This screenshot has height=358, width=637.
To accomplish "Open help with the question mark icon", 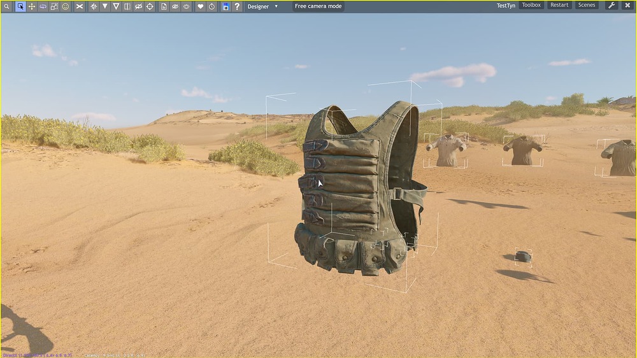I will pos(237,6).
